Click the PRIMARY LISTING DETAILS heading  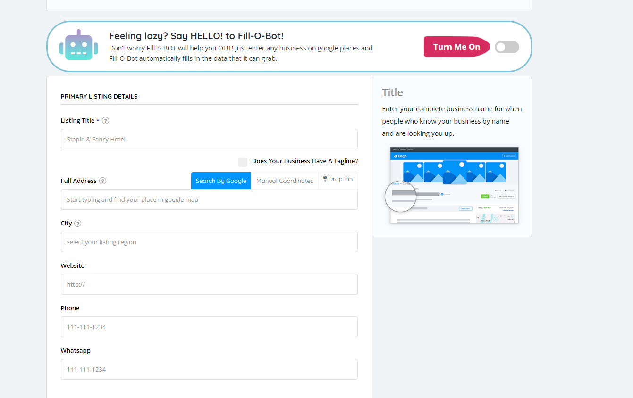[99, 96]
